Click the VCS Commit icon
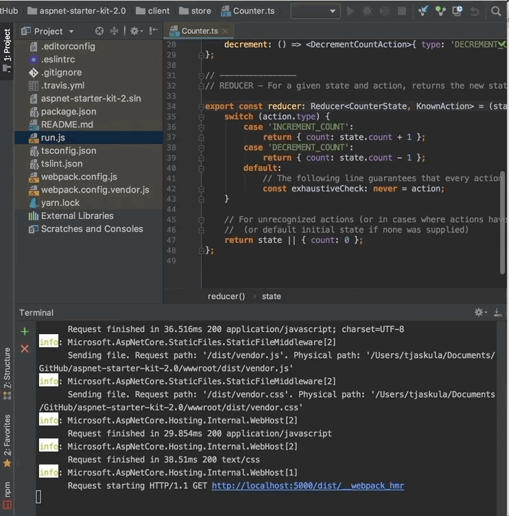Viewport: 509px width, 516px height. click(440, 11)
